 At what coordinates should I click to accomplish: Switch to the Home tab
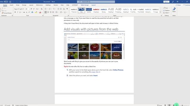[5, 5]
